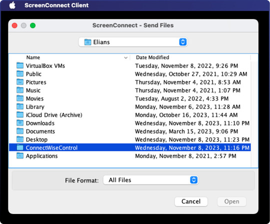Click the Desktop folder icon
270x224 pixels.
point(20,139)
